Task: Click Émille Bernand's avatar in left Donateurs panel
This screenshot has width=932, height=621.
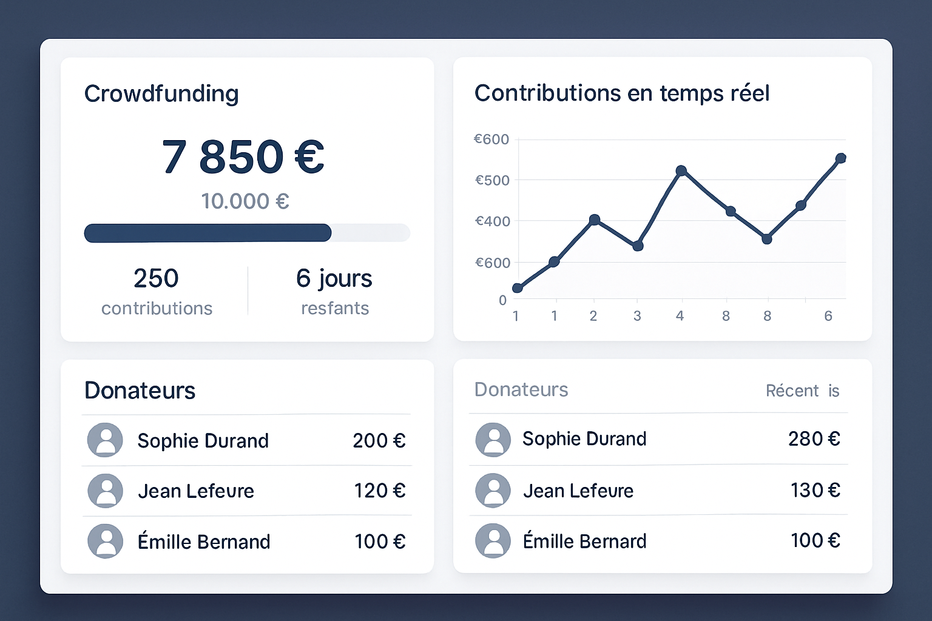Action: [x=106, y=541]
